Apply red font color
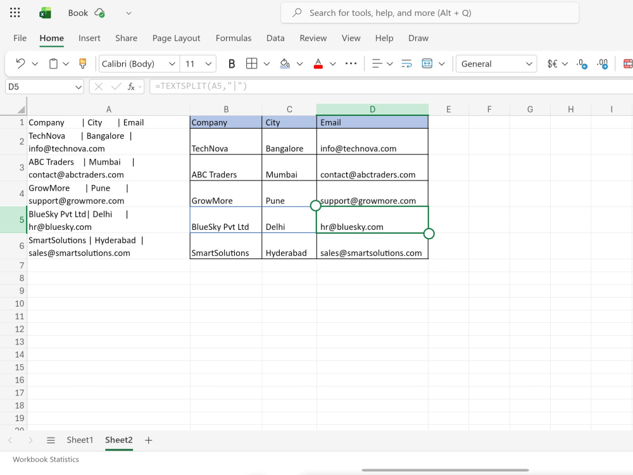The height and width of the screenshot is (475, 633). [318, 63]
